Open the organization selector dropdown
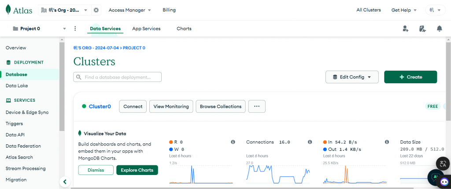 coord(65,10)
